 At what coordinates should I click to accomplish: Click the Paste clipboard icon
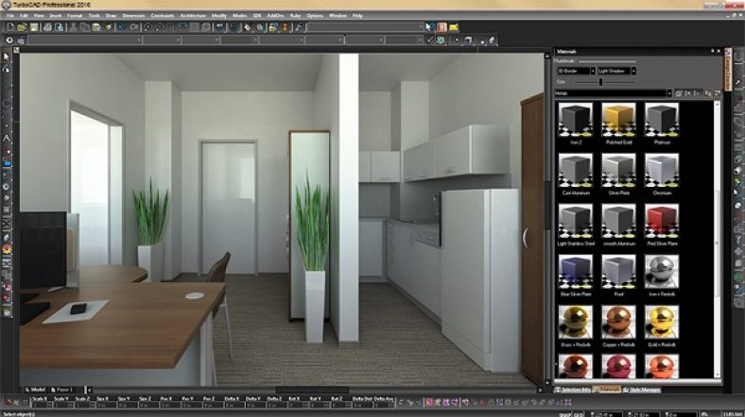click(96, 27)
